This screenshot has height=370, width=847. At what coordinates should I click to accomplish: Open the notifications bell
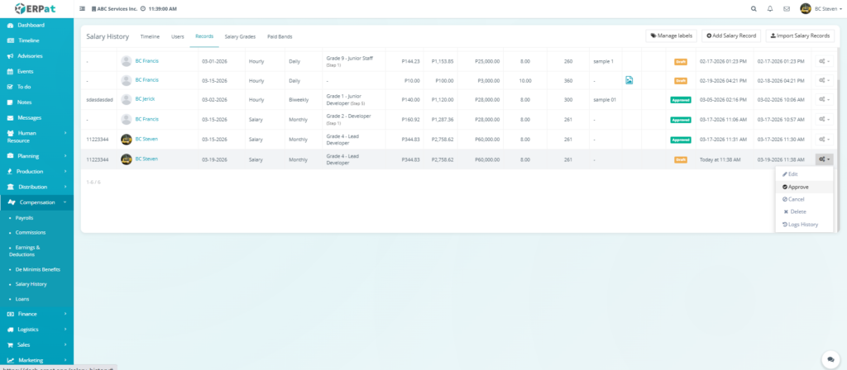point(770,9)
